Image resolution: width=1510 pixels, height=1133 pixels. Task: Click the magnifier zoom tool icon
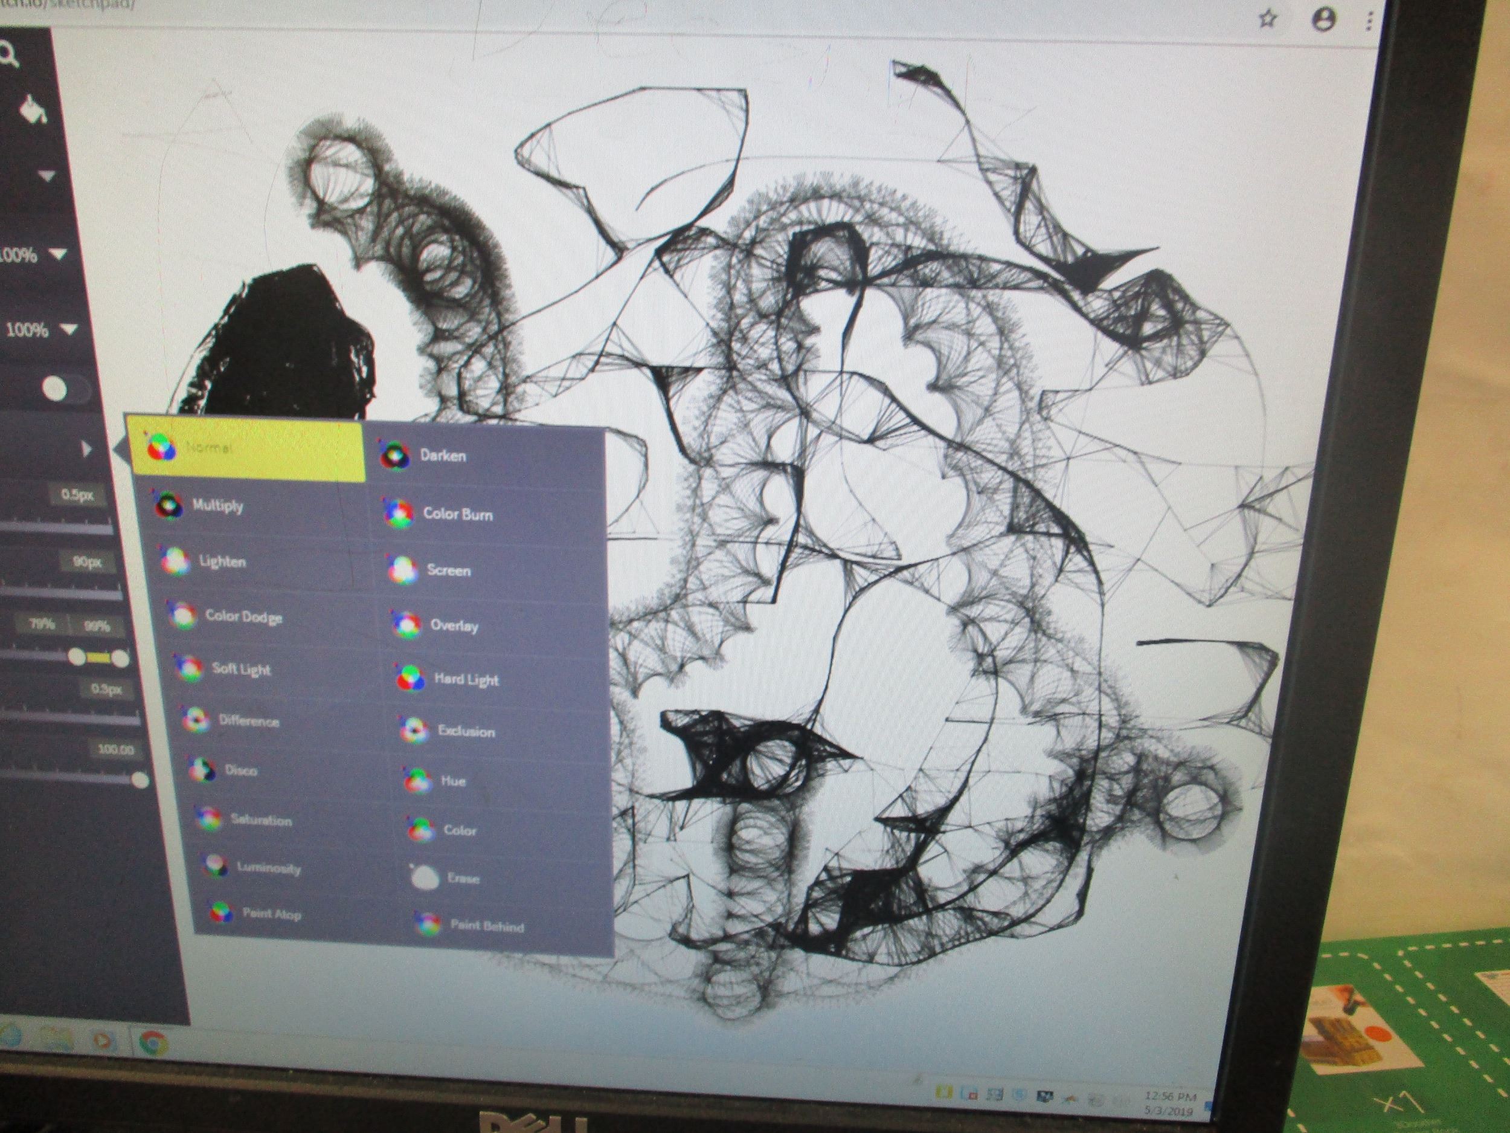[8, 56]
